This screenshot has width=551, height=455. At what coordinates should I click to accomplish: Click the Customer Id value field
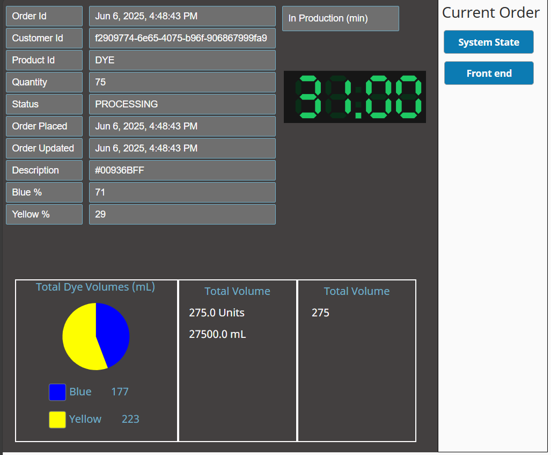[x=182, y=38]
